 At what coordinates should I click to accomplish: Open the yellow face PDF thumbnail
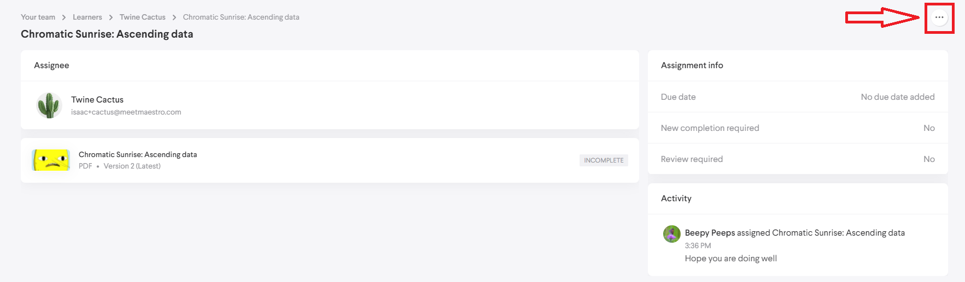51,160
